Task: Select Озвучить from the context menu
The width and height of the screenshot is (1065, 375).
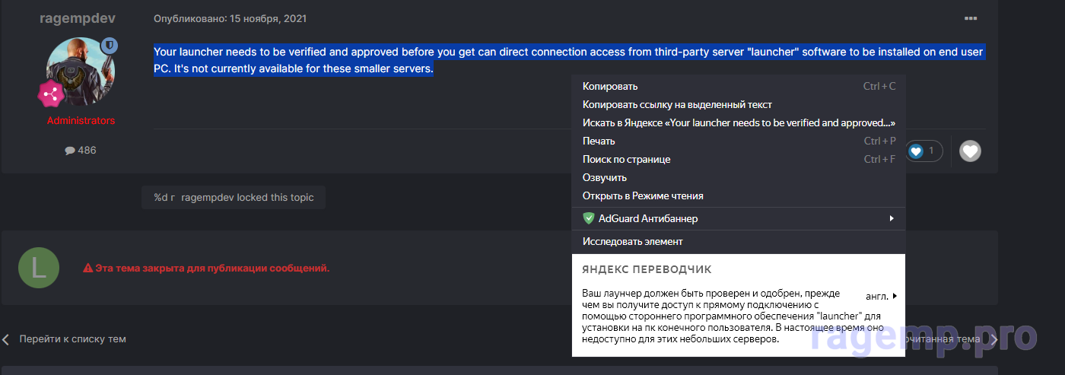Action: (604, 177)
